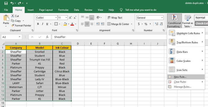208x107 pixels.
Task: Expand Color Scales submenu
Action: pos(186,61)
